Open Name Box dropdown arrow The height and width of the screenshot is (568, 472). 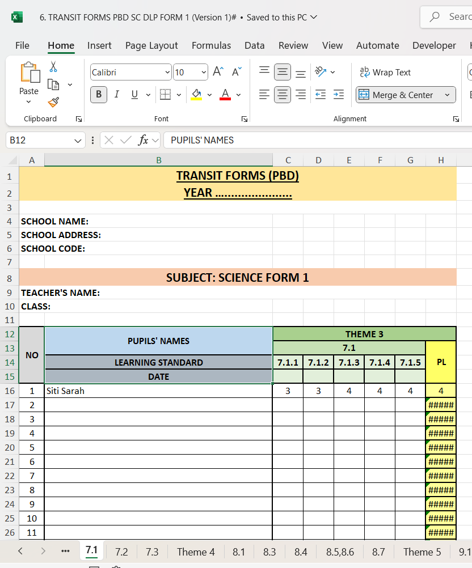coord(78,141)
